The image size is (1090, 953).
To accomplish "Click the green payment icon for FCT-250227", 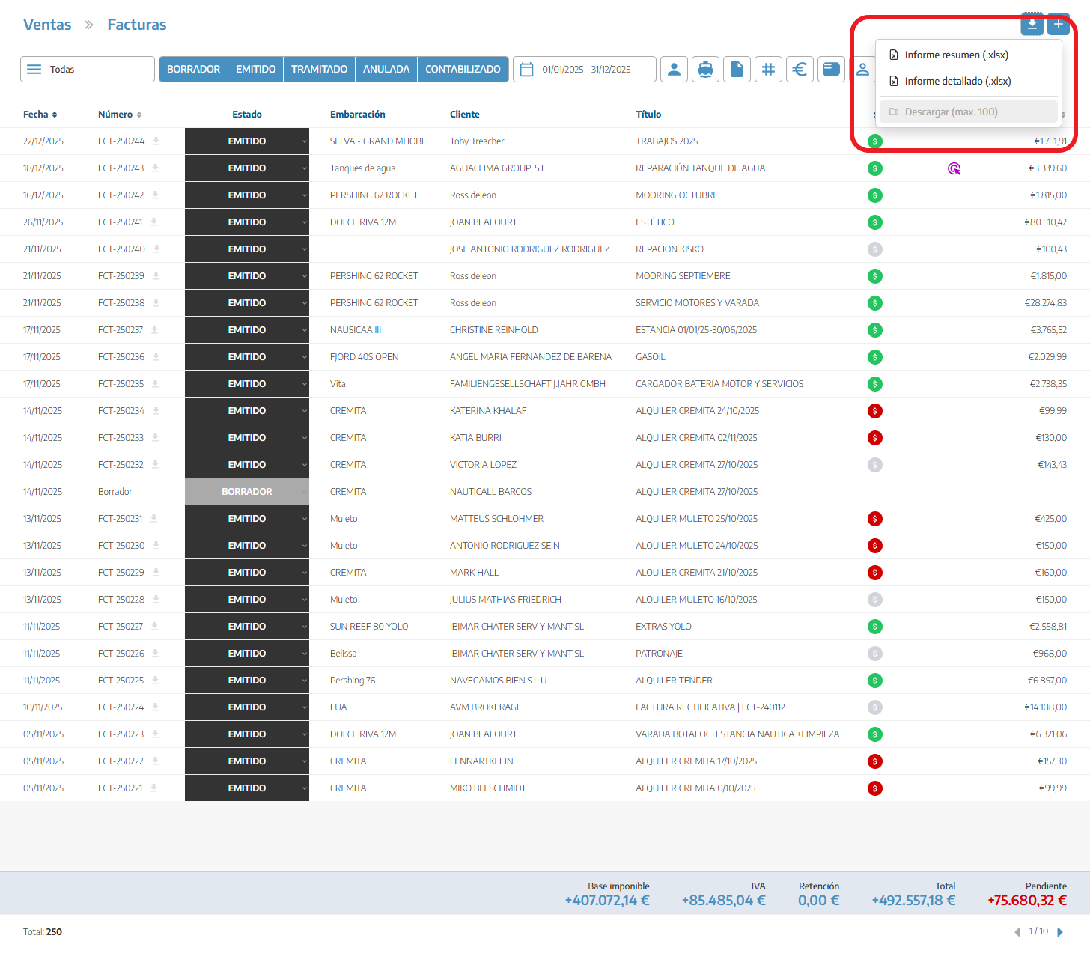I will 875,627.
